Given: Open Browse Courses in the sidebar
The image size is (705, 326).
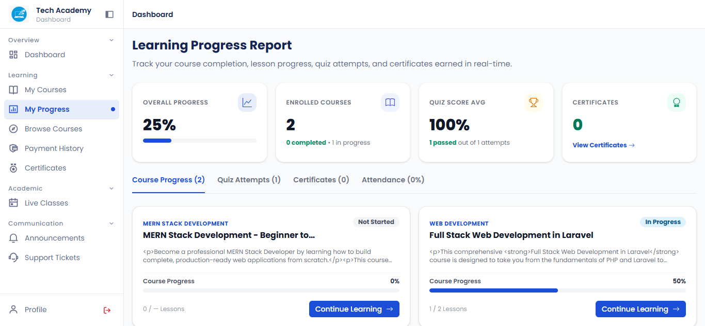Looking at the screenshot, I should (x=61, y=129).
